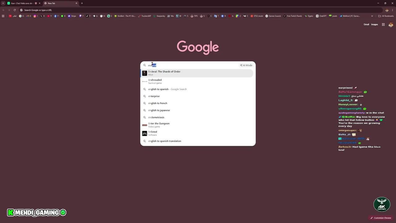Open the Gmail link

[x=366, y=24]
